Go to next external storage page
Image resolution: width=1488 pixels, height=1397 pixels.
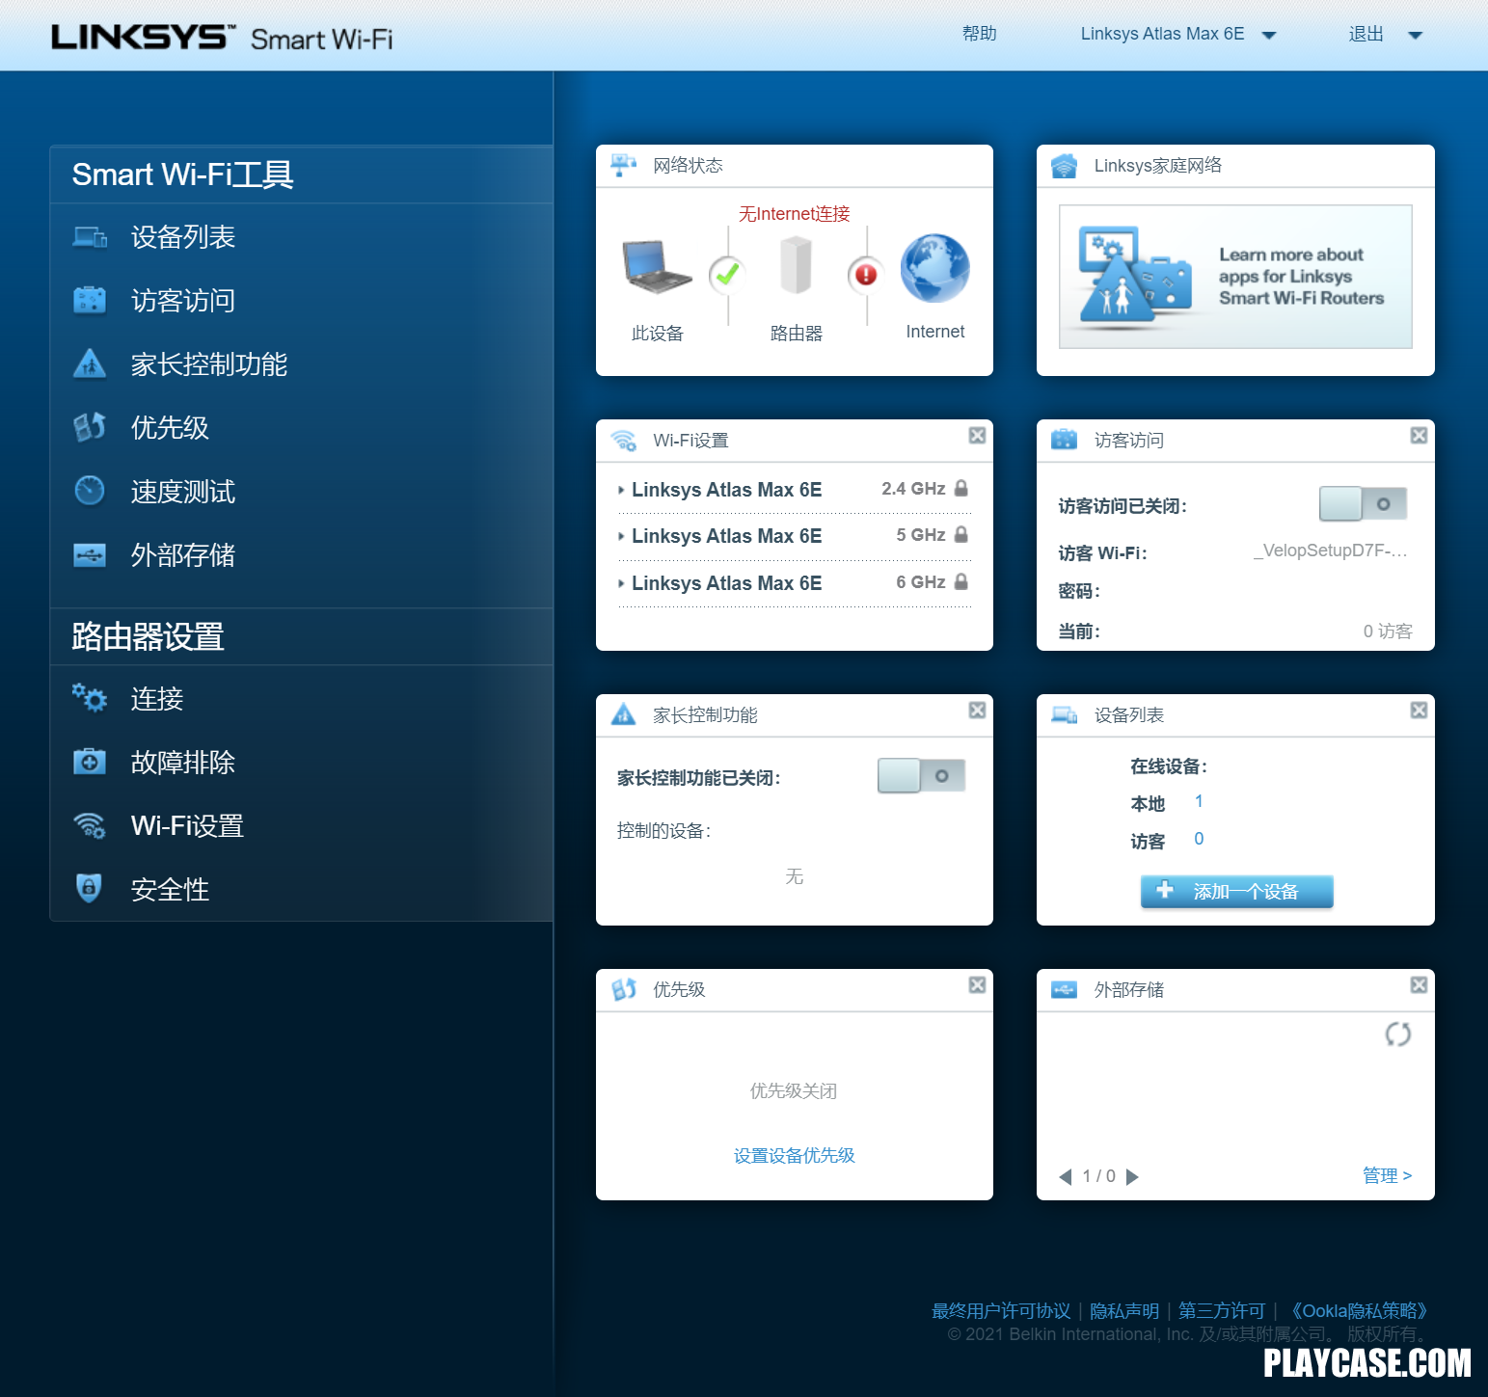click(x=1133, y=1176)
